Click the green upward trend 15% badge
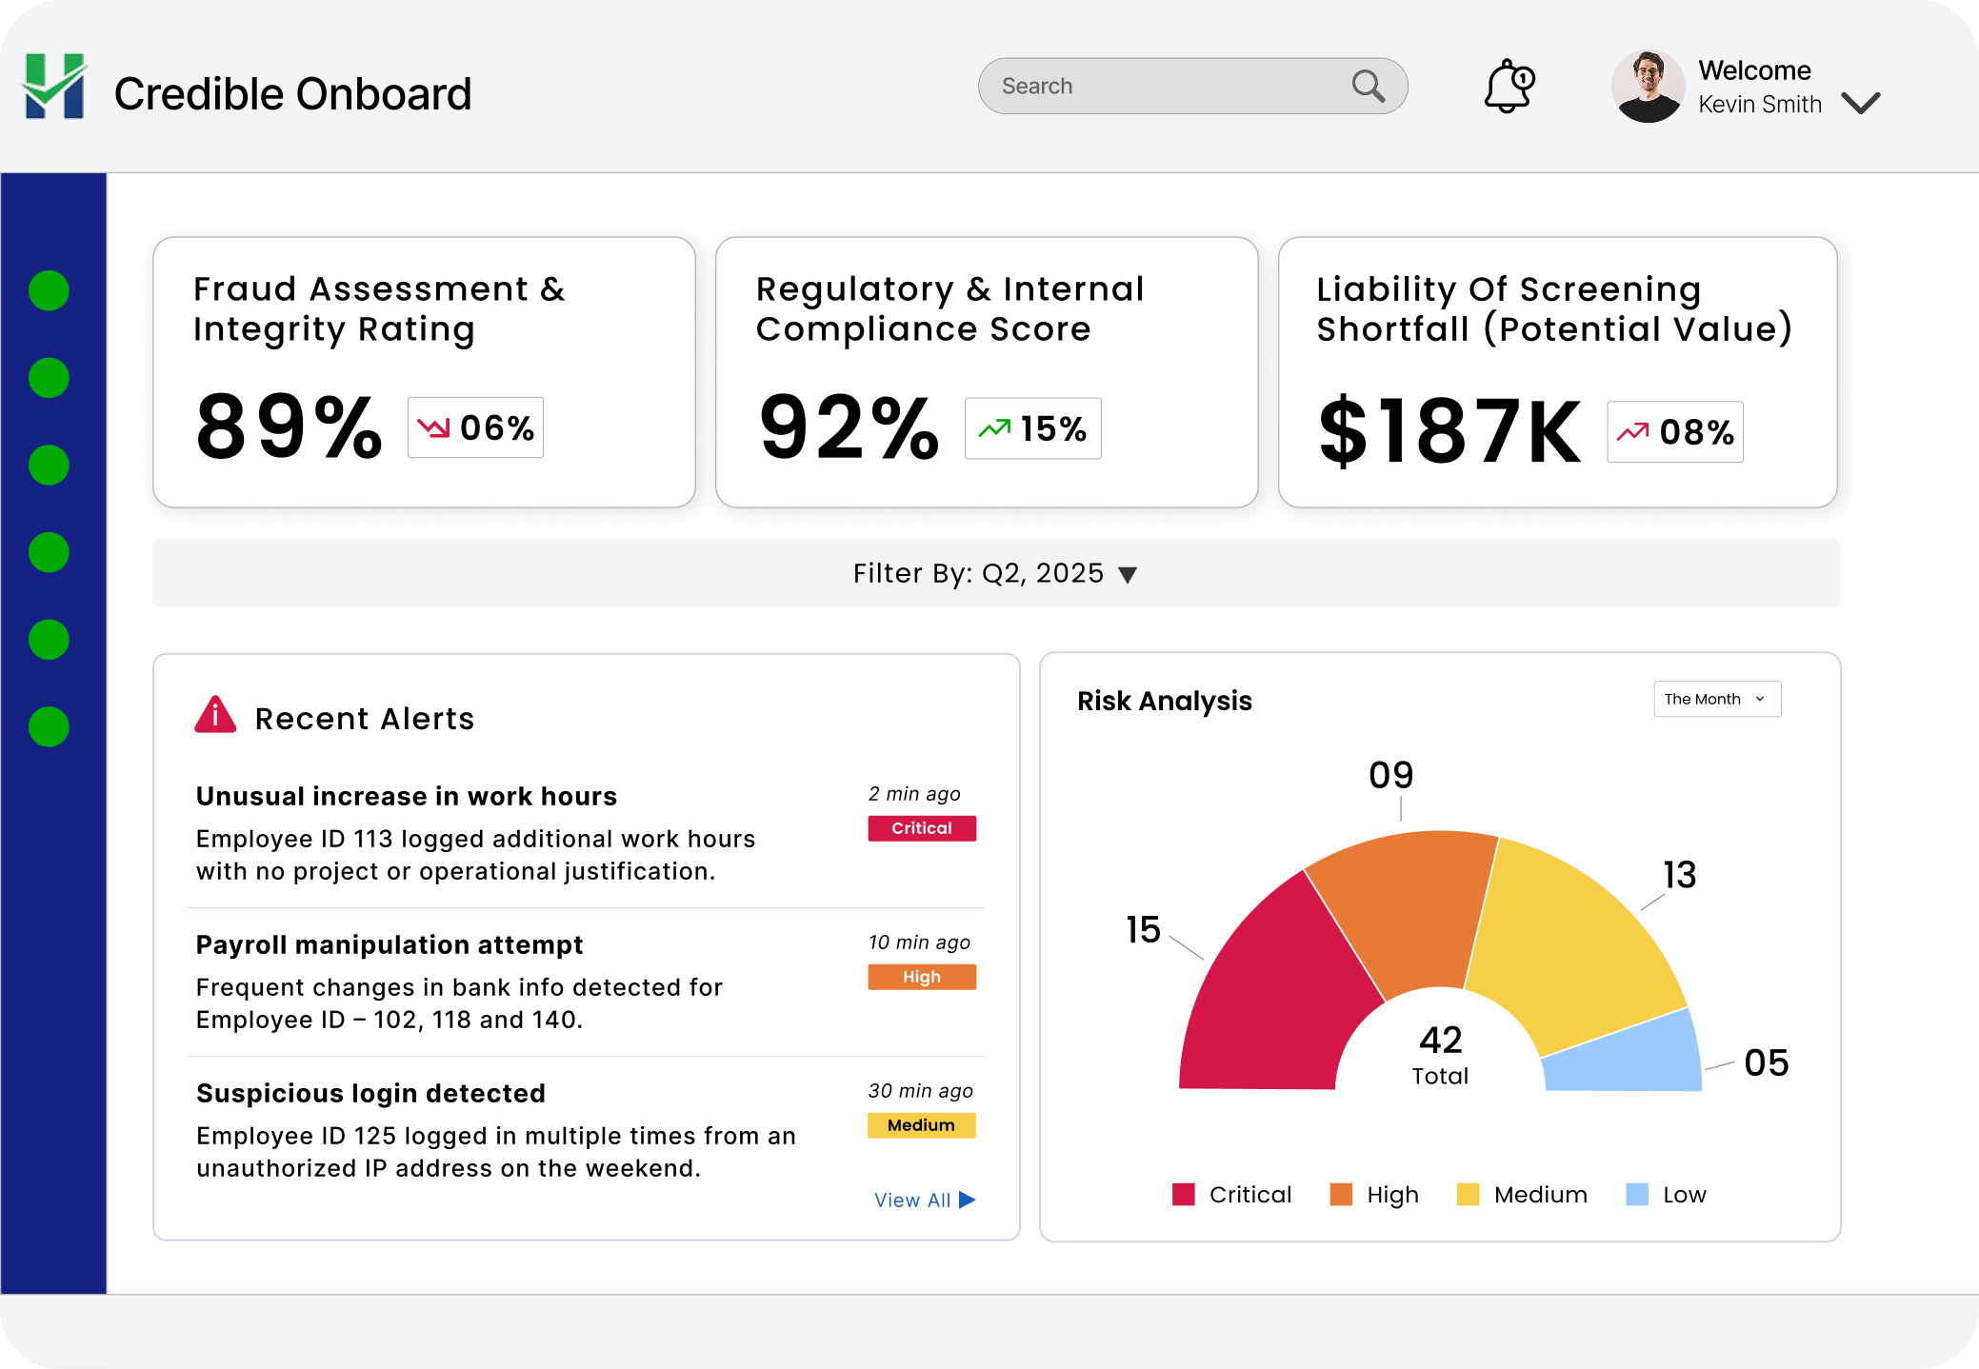Image resolution: width=1979 pixels, height=1369 pixels. (1032, 428)
